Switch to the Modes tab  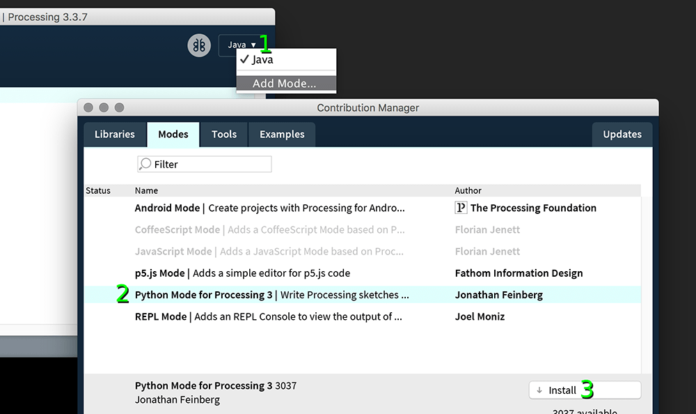click(173, 135)
